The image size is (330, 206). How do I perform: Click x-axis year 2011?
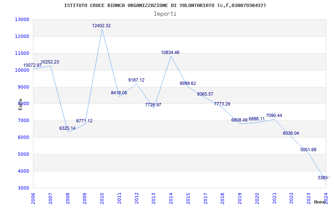pos(119,198)
